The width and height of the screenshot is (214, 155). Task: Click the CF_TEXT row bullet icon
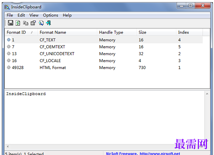(8, 40)
